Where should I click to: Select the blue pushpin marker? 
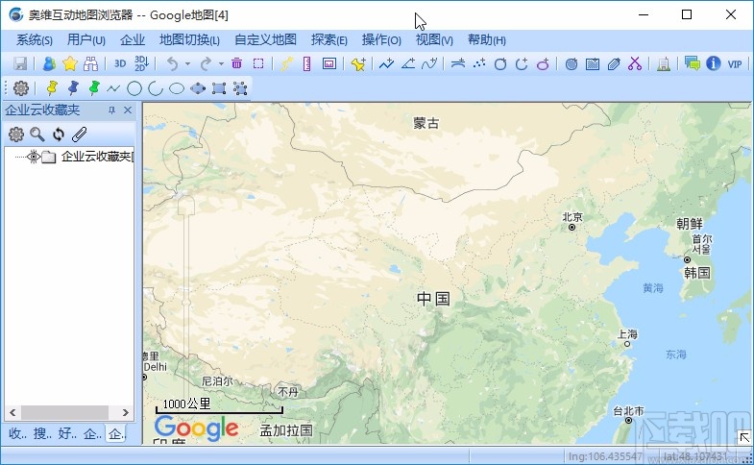click(73, 88)
